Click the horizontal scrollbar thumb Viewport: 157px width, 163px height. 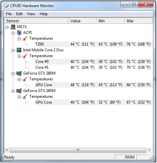[x=78, y=150]
